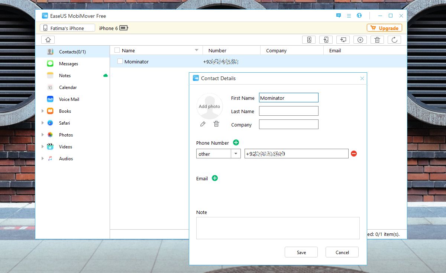Close the Contact Details dialog
The width and height of the screenshot is (446, 273).
tap(362, 78)
